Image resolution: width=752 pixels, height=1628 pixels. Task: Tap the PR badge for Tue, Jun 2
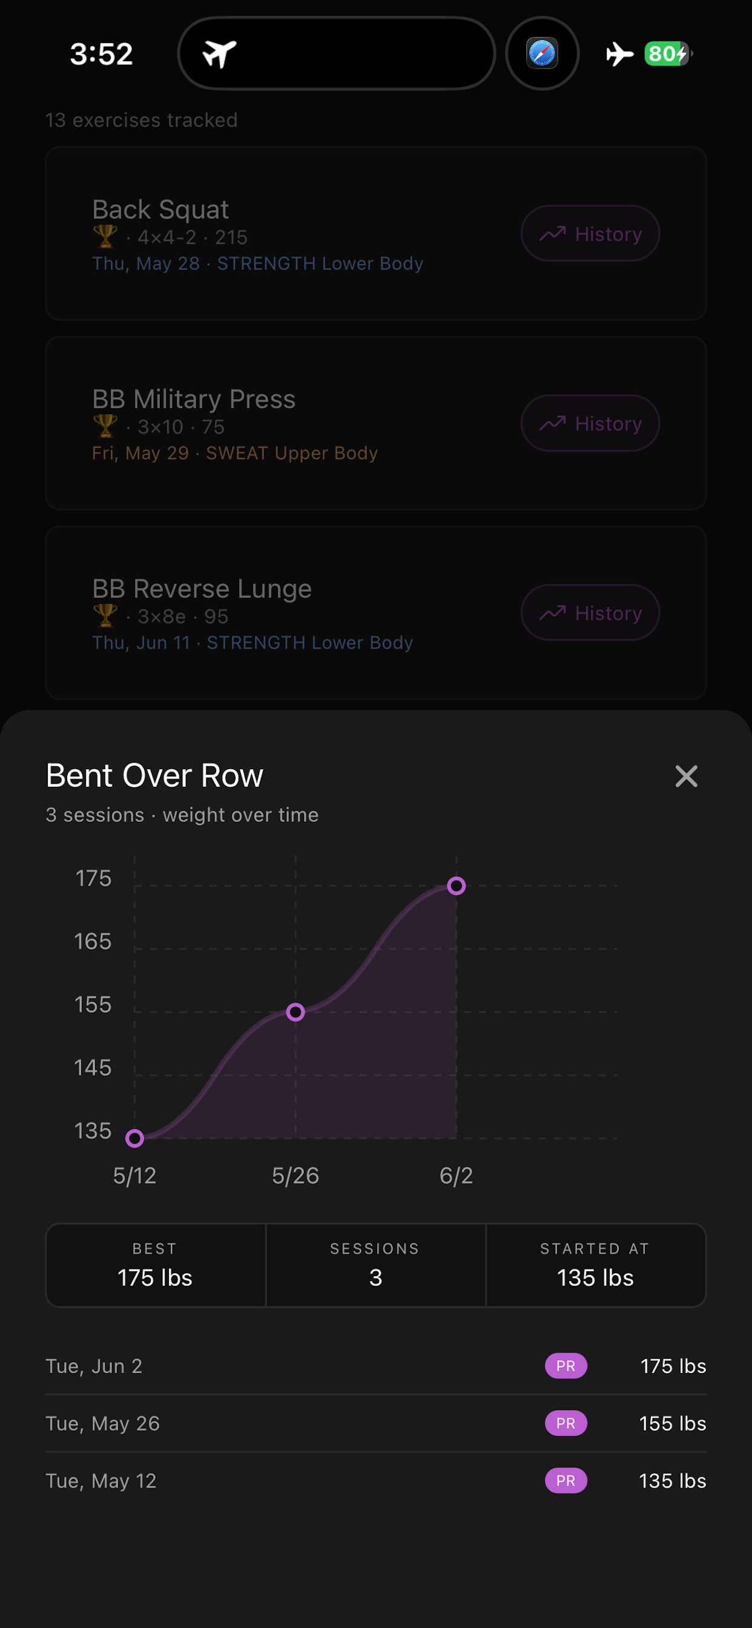566,1366
